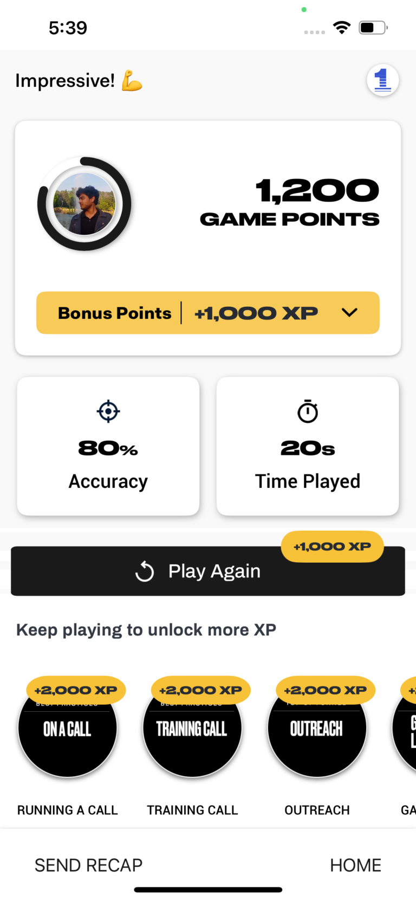This screenshot has width=416, height=901.
Task: Select the Training Call label
Action: pyautogui.click(x=192, y=810)
